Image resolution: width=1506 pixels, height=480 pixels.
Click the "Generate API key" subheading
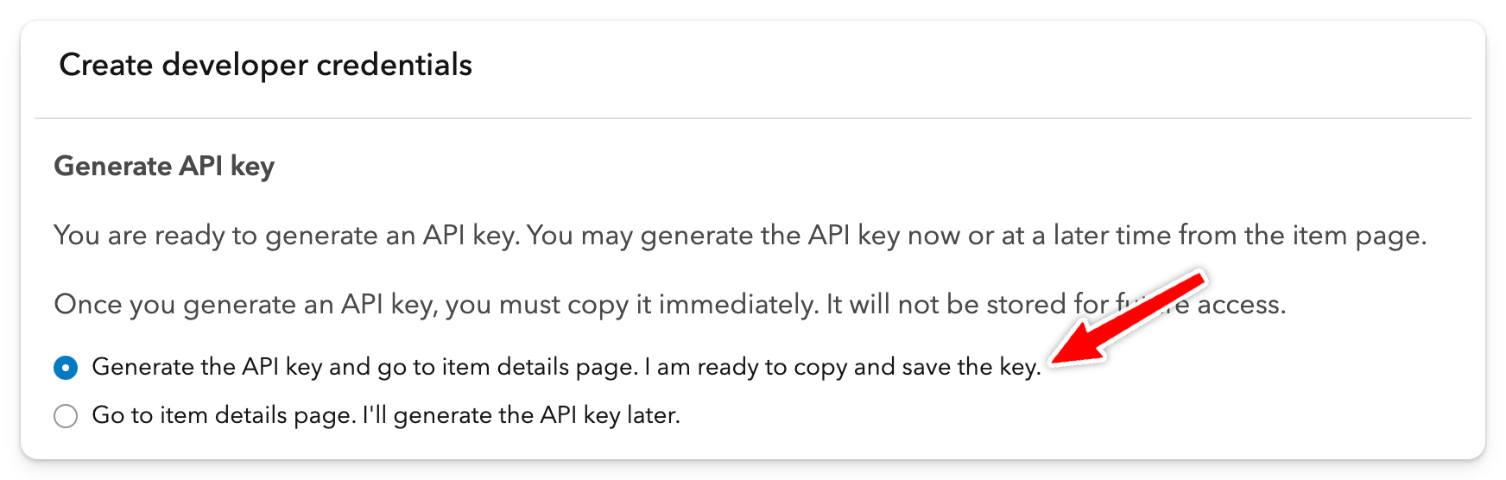(164, 166)
